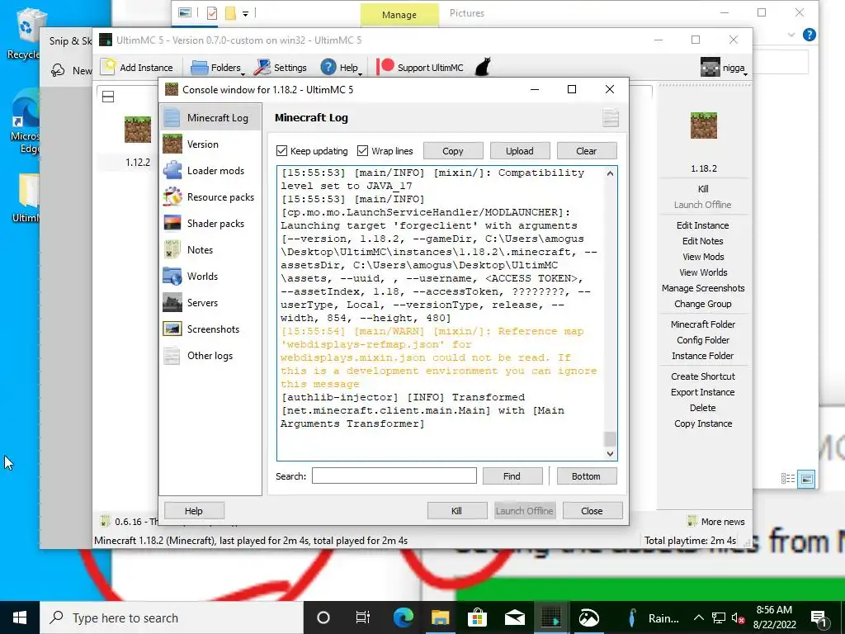
Task: Click More news in status area
Action: coord(717,522)
